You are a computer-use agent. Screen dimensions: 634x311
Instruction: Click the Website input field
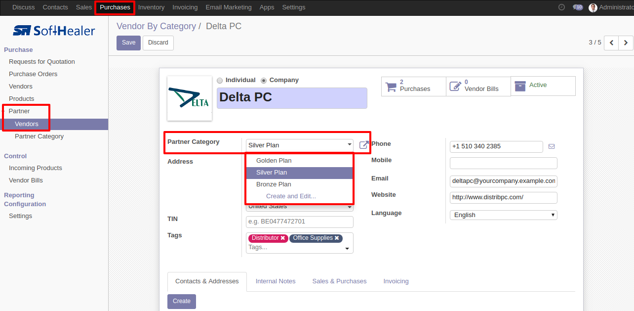pos(504,197)
